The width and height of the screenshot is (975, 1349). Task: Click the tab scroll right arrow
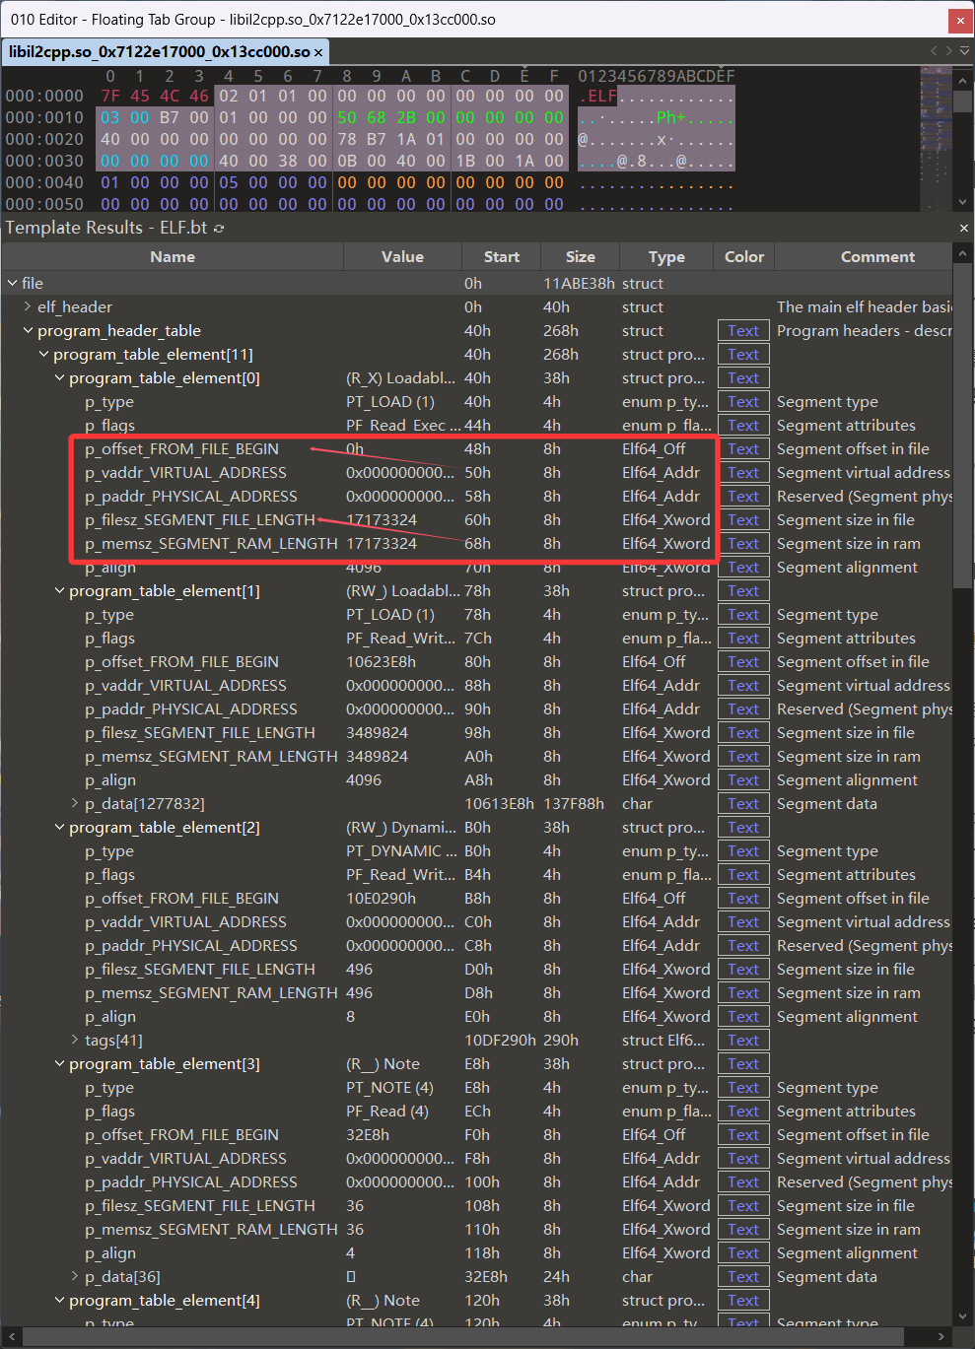tap(949, 50)
